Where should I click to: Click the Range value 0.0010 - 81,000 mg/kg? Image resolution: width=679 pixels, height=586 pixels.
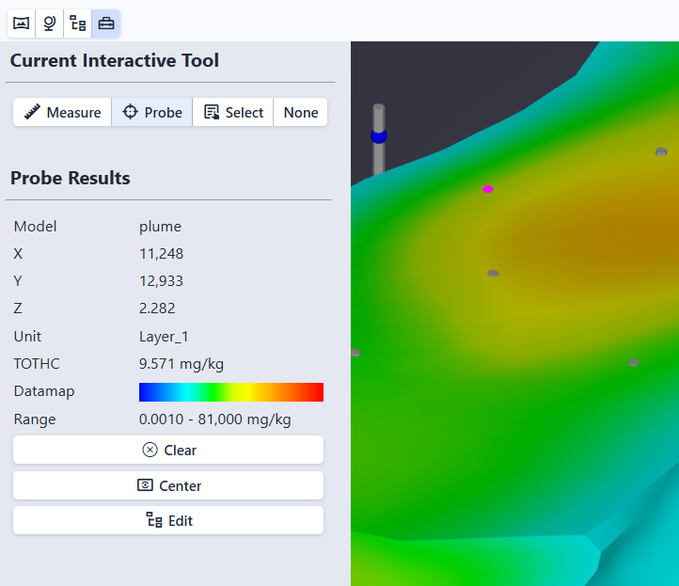pos(215,420)
